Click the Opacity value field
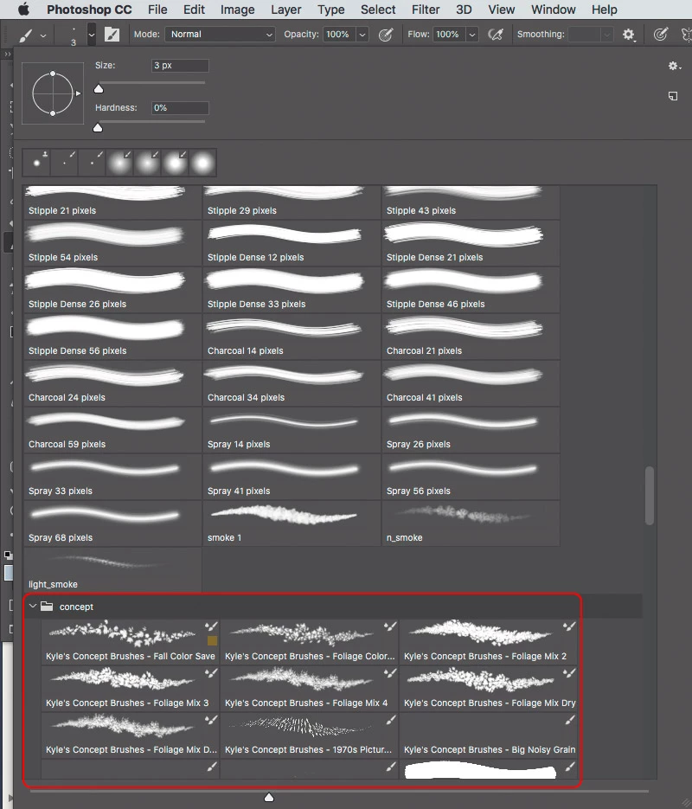The image size is (692, 809). [x=338, y=35]
